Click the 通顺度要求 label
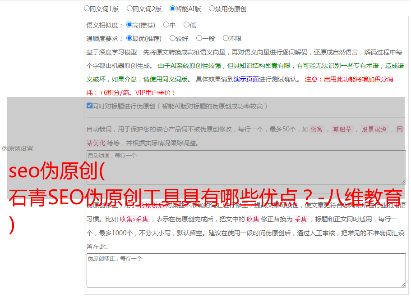 click(x=105, y=39)
